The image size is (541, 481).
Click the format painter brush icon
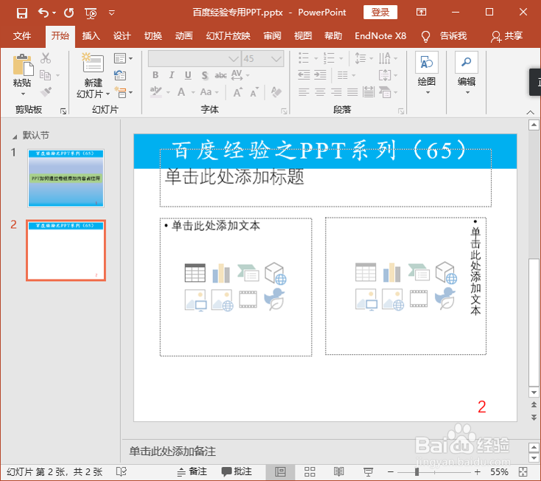click(46, 92)
